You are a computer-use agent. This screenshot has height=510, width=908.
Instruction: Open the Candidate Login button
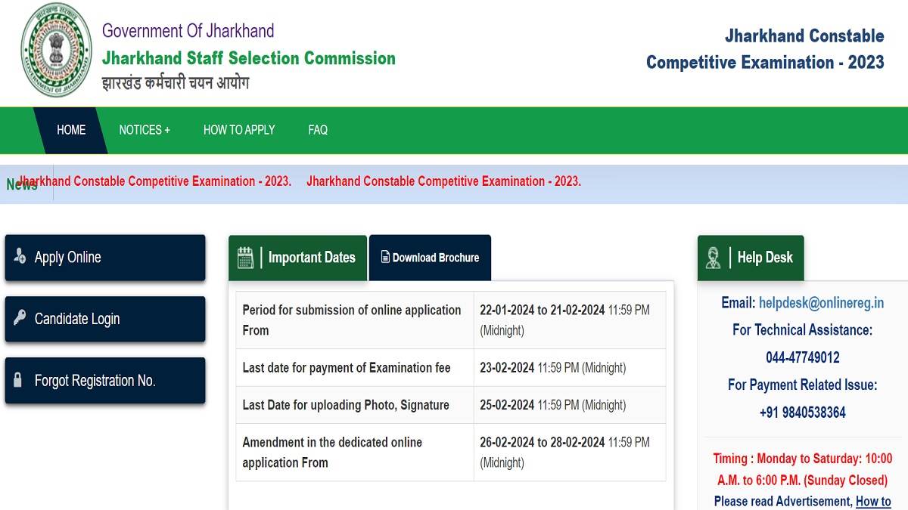coord(105,319)
